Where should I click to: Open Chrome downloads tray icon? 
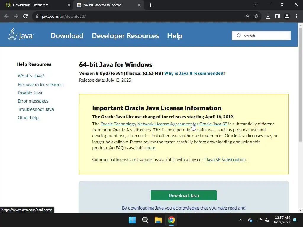[x=268, y=17]
